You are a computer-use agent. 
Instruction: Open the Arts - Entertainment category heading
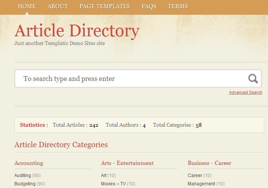pyautogui.click(x=127, y=163)
